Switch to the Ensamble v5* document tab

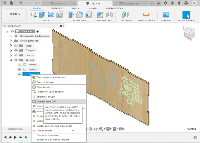pos(131,4)
